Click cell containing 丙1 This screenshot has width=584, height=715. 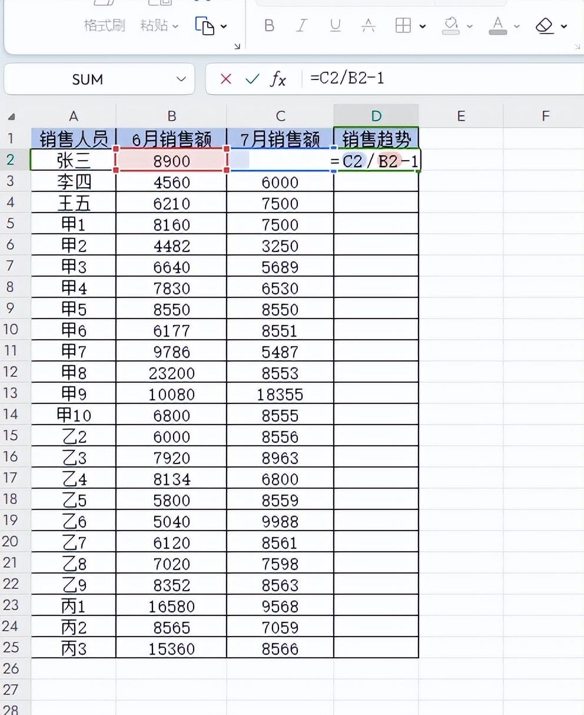click(x=73, y=606)
